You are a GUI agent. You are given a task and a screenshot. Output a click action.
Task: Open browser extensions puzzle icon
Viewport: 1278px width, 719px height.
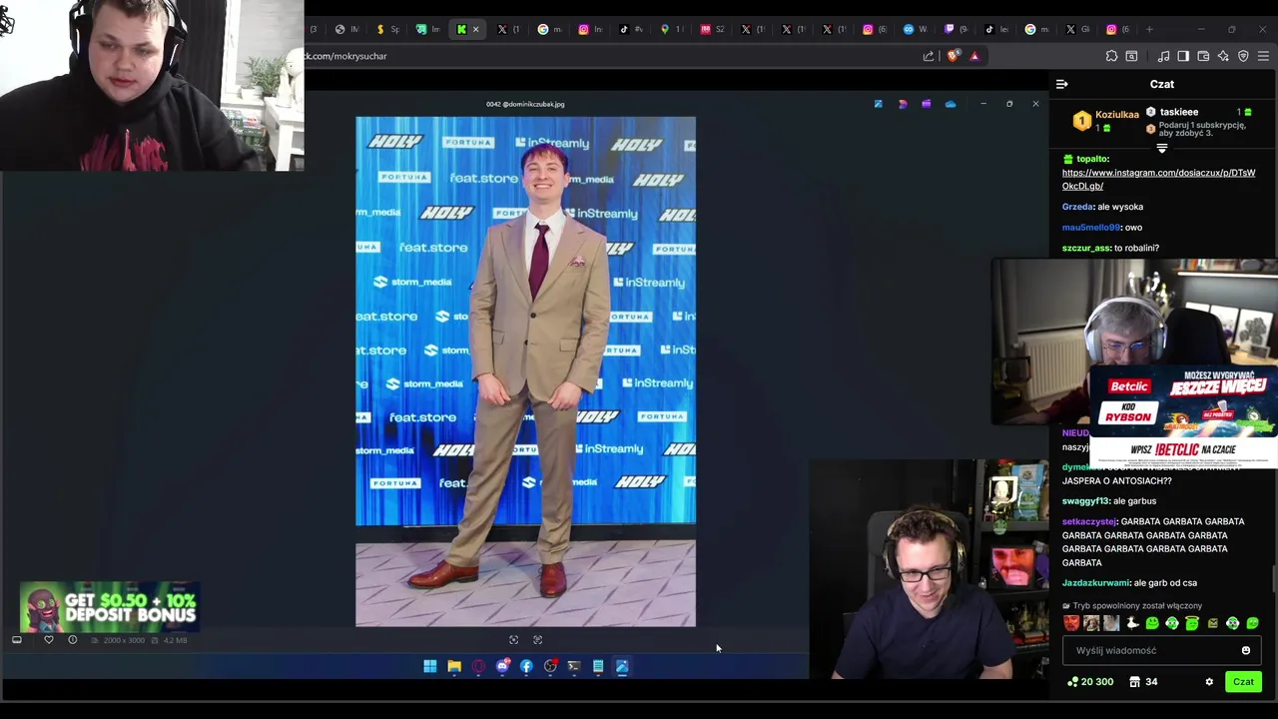(x=1111, y=56)
